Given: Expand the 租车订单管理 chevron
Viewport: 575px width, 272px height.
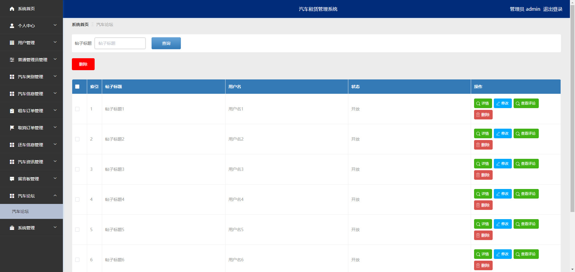Looking at the screenshot, I should [x=55, y=110].
